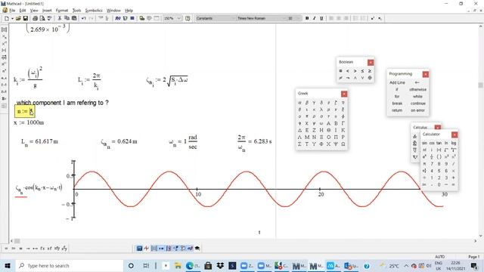Insert less-than-or-equal operator from Boolean palette
Screen dimensions: 484x272
click(362, 71)
